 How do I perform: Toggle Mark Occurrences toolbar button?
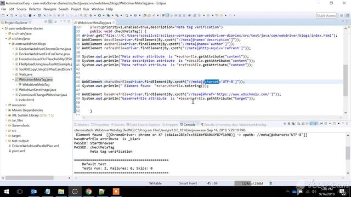[x=167, y=15]
